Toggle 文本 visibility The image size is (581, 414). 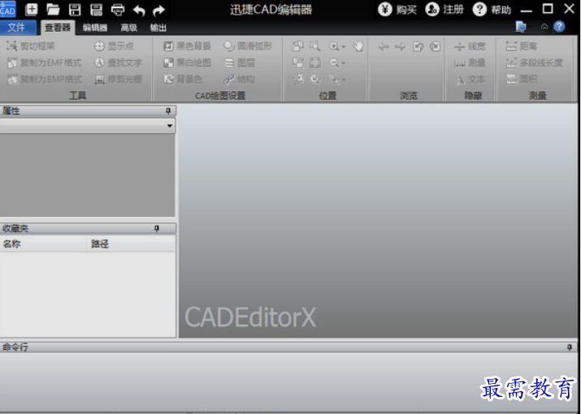pyautogui.click(x=470, y=80)
